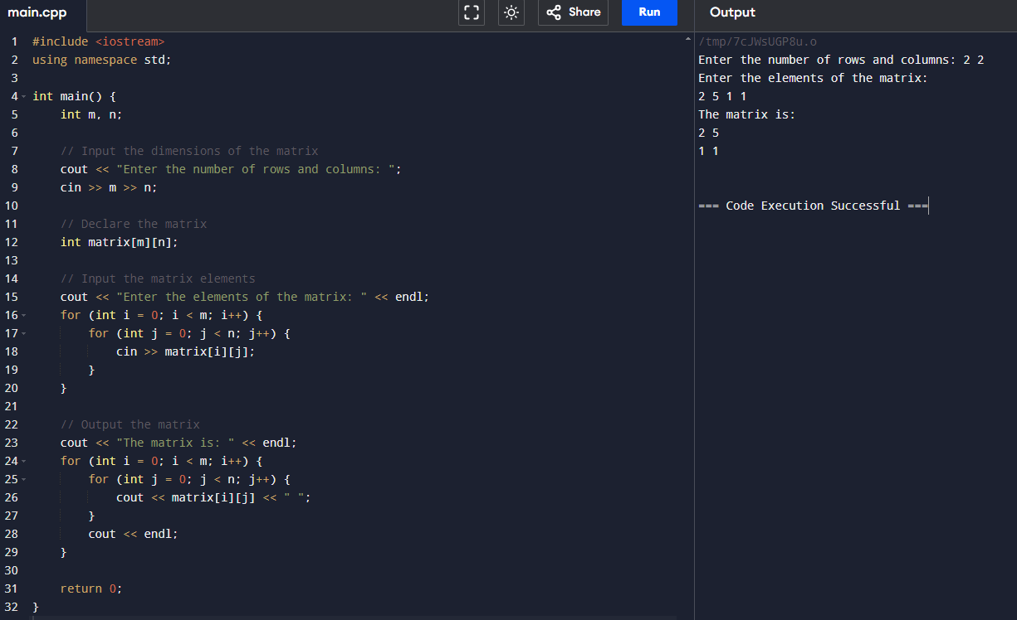This screenshot has height=620, width=1017.
Task: Click line number 31 in the gutter
Action: tap(12, 589)
